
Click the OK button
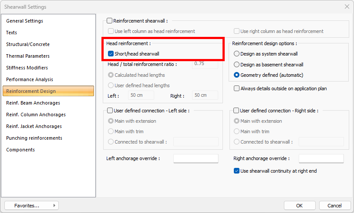(x=300, y=205)
